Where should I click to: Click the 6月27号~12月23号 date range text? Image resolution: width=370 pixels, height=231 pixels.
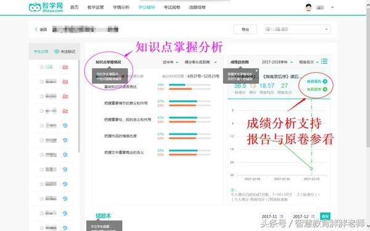click(203, 76)
